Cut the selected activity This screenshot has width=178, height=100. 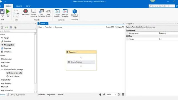click(x=16, y=10)
